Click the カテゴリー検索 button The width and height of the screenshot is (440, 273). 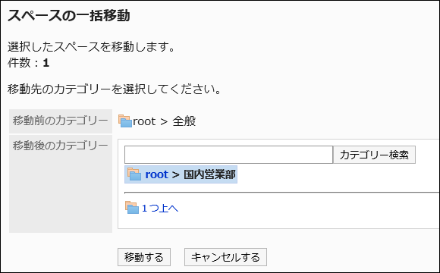[374, 155]
